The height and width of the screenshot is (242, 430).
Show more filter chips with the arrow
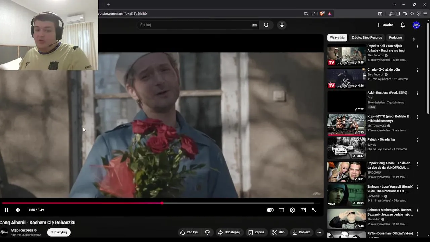[x=414, y=39]
